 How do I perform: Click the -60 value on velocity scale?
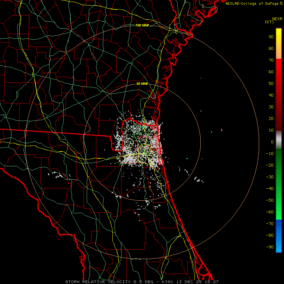point(270,212)
